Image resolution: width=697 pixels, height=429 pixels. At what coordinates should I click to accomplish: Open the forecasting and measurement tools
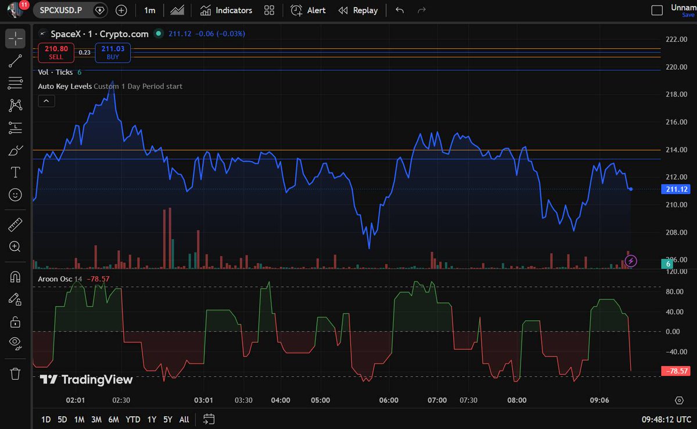15,127
